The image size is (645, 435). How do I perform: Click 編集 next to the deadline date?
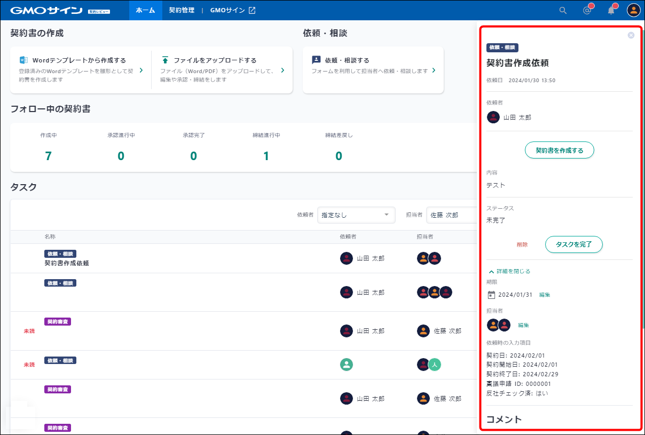[x=545, y=295]
